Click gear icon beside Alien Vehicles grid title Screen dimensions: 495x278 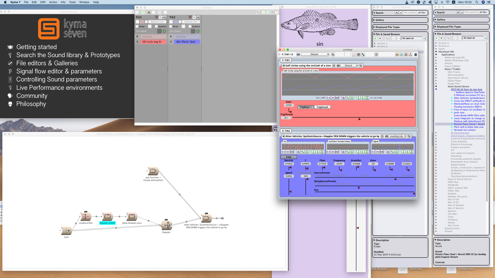pyautogui.click(x=382, y=136)
